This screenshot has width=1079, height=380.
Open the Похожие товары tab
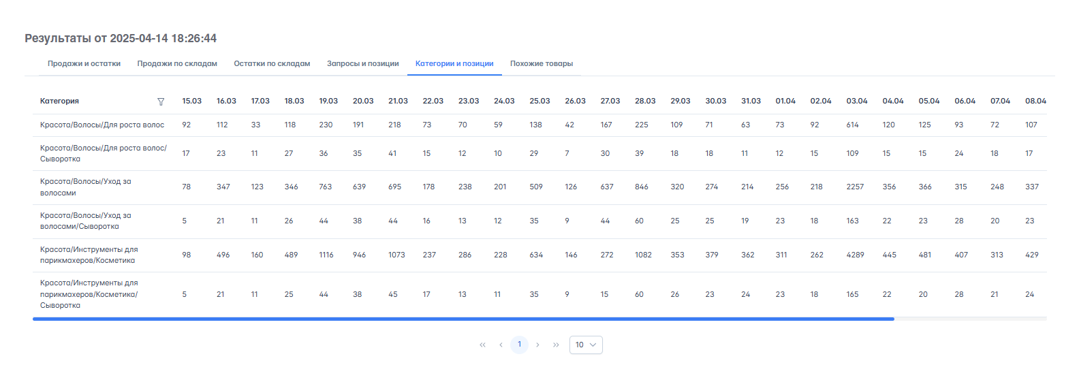542,64
